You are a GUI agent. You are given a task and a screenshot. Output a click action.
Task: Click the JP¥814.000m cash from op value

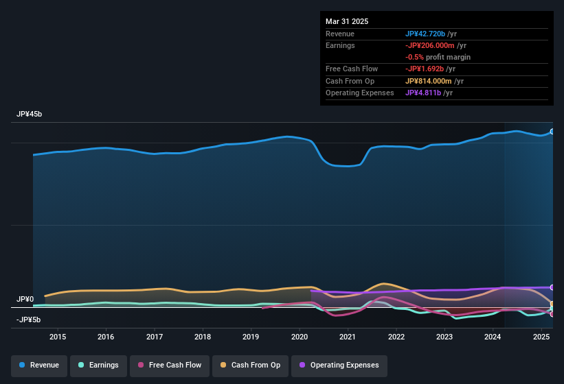[x=429, y=81]
